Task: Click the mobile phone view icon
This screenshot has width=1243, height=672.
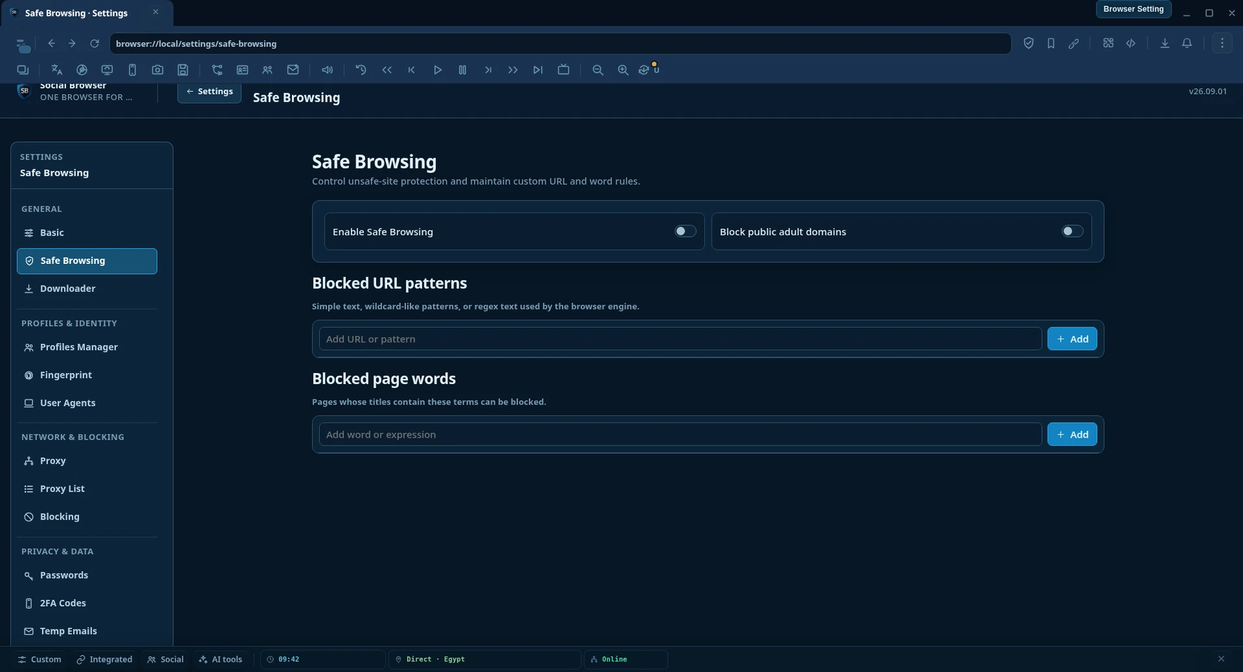Action: [x=132, y=70]
